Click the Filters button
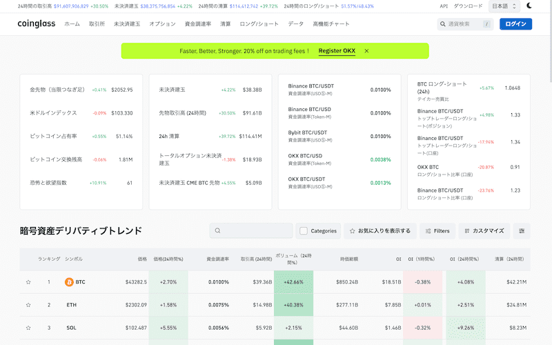The height and width of the screenshot is (345, 552). click(x=437, y=231)
